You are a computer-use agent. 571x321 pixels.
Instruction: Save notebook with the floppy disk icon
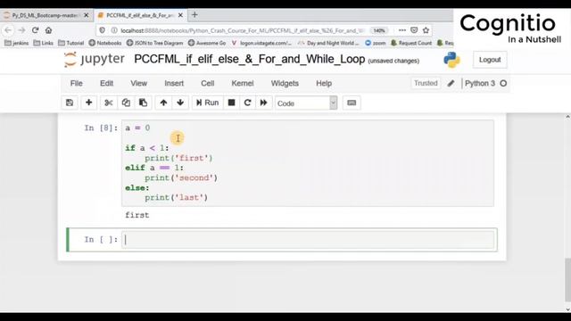pyautogui.click(x=70, y=103)
